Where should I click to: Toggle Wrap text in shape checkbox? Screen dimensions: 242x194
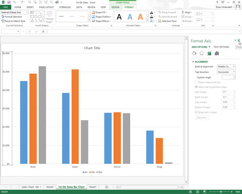point(196,112)
